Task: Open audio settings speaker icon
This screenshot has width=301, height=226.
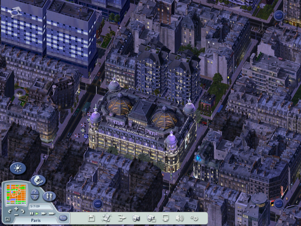Action: click(x=180, y=218)
